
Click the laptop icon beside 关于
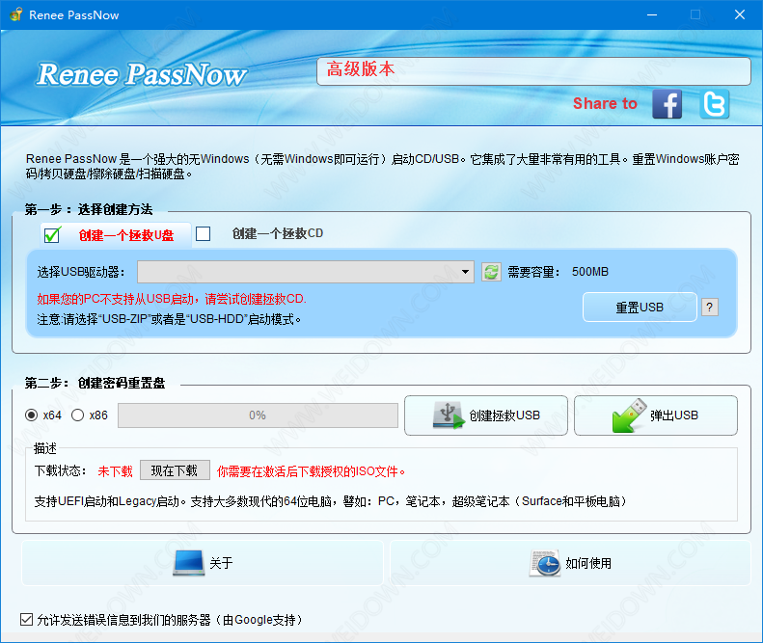[188, 563]
